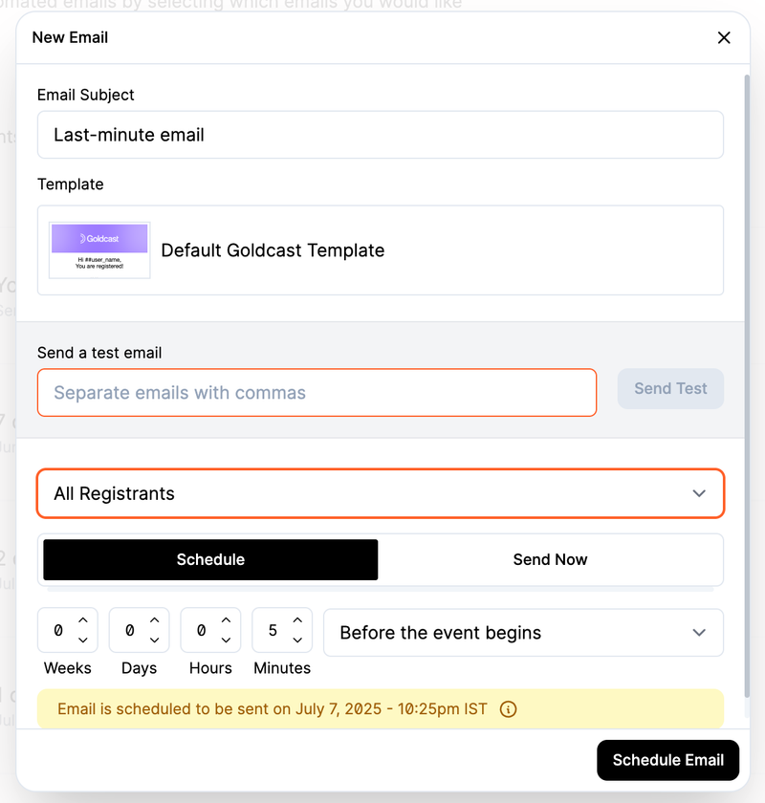This screenshot has width=765, height=803.
Task: Select the Schedule option
Action: coord(210,560)
